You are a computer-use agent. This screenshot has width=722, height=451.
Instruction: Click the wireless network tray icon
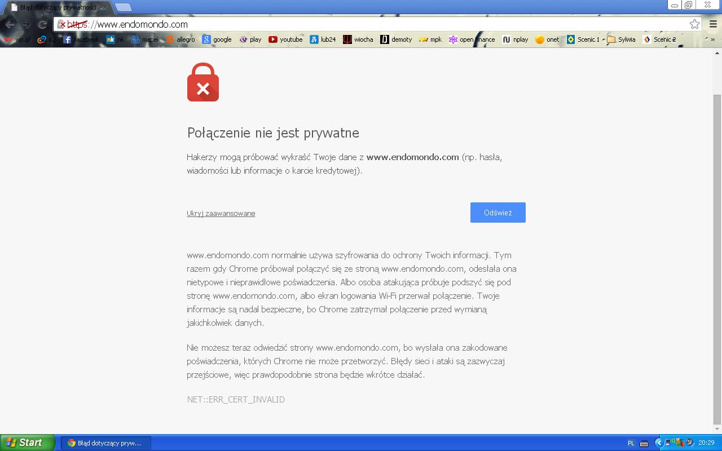pyautogui.click(x=669, y=443)
